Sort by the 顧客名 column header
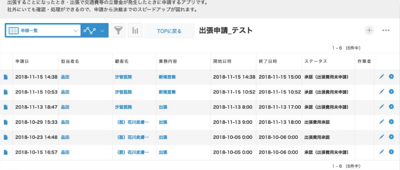The width and height of the screenshot is (400, 170). coord(122,61)
